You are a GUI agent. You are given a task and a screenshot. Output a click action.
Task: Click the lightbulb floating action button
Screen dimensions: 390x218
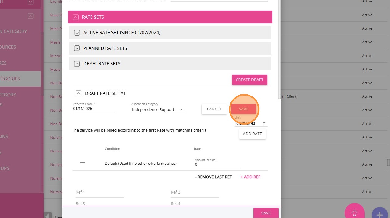coord(354,212)
